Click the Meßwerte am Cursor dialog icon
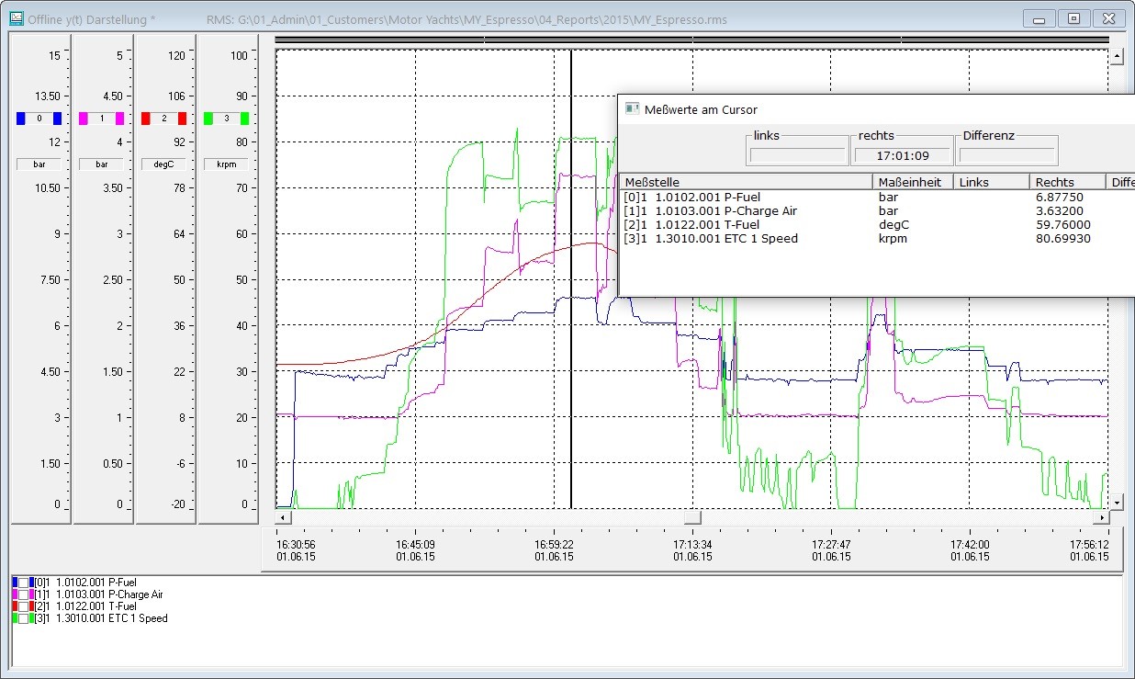This screenshot has width=1135, height=679. [631, 109]
